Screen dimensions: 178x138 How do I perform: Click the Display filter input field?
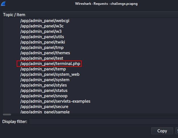tap(103, 122)
